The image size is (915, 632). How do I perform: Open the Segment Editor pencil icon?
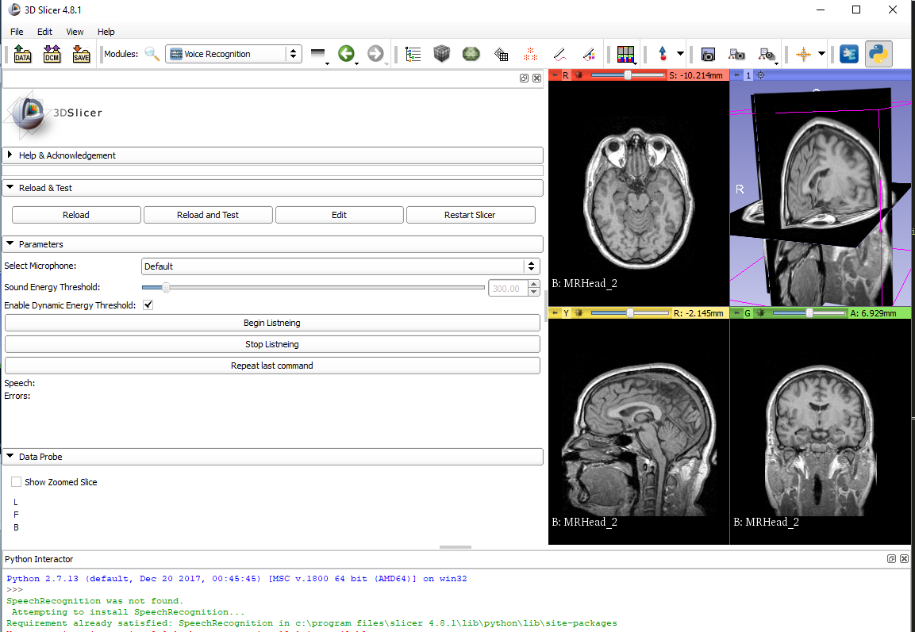(x=590, y=54)
